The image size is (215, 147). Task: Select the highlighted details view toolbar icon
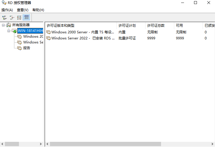pyautogui.click(x=26, y=18)
